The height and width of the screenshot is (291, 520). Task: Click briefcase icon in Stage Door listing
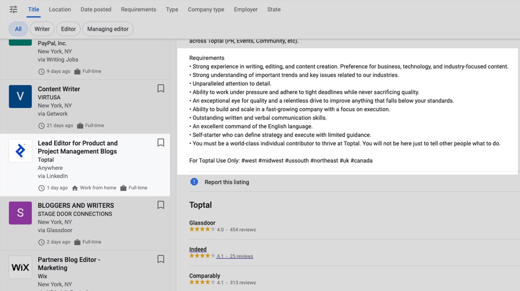(77, 242)
